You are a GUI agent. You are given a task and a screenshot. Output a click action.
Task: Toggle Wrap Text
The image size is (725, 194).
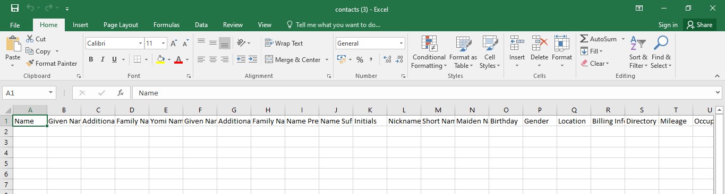pos(284,43)
